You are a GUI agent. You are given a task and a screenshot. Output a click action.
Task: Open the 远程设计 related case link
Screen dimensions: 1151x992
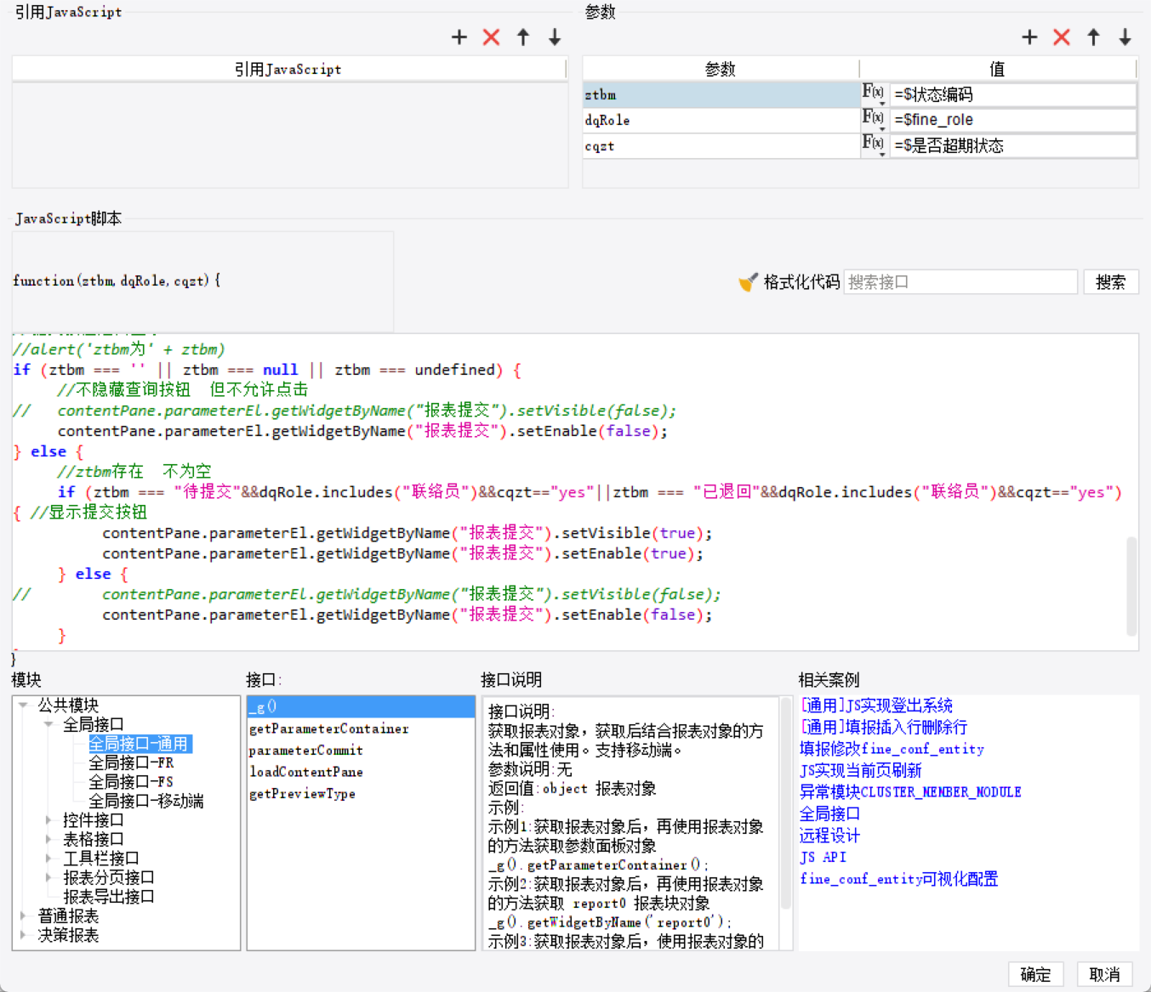(x=829, y=836)
